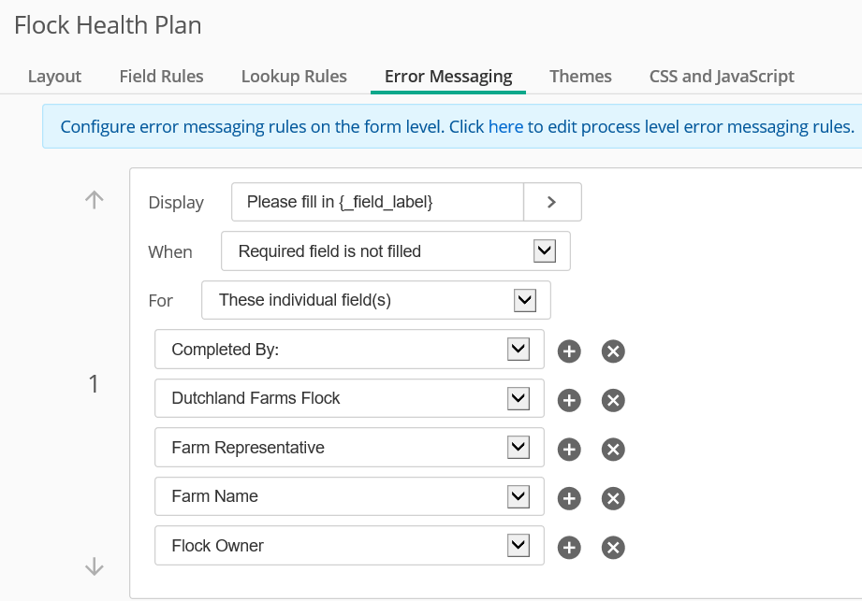Click the plus icon beside Farm Name

tap(569, 498)
